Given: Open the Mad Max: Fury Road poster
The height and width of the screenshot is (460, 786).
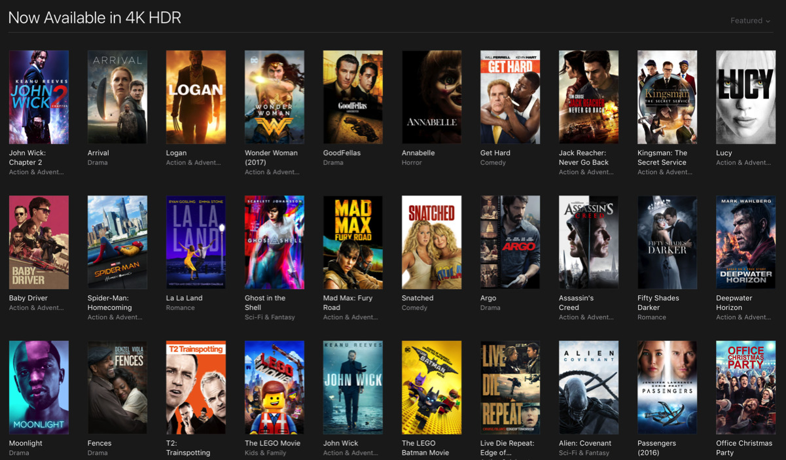Looking at the screenshot, I should tap(353, 242).
